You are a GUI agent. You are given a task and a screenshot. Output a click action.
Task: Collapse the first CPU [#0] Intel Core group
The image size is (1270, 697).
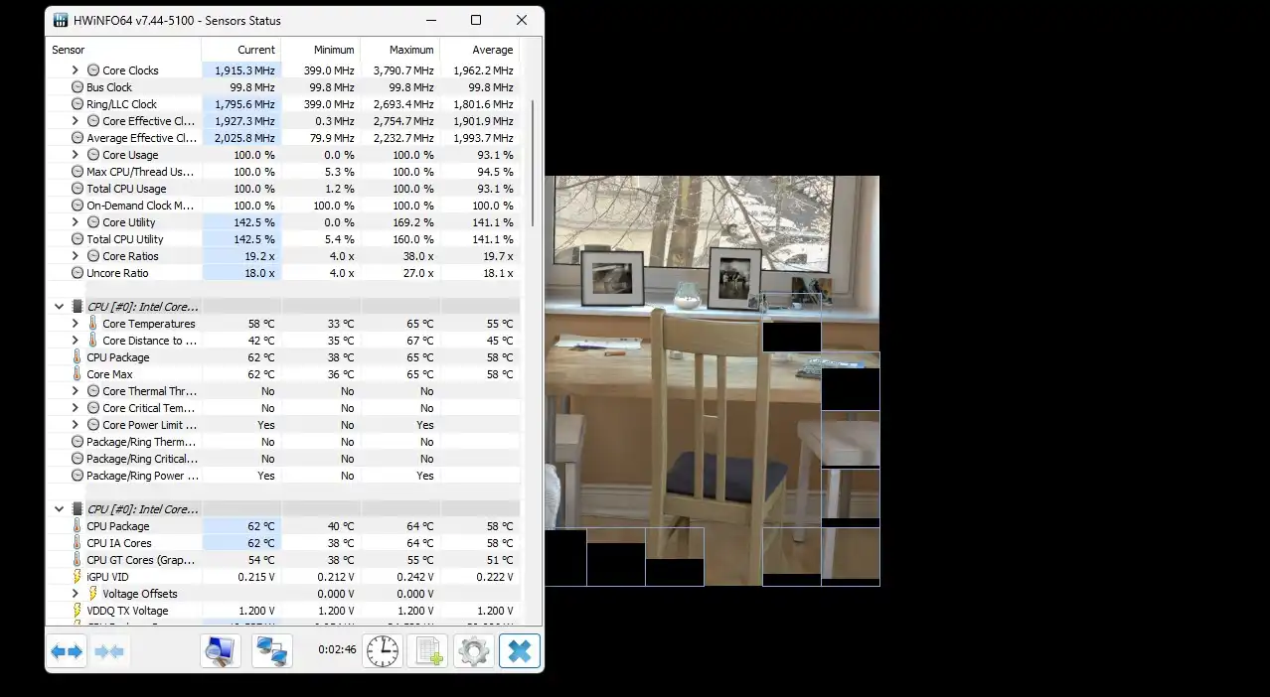click(x=59, y=307)
